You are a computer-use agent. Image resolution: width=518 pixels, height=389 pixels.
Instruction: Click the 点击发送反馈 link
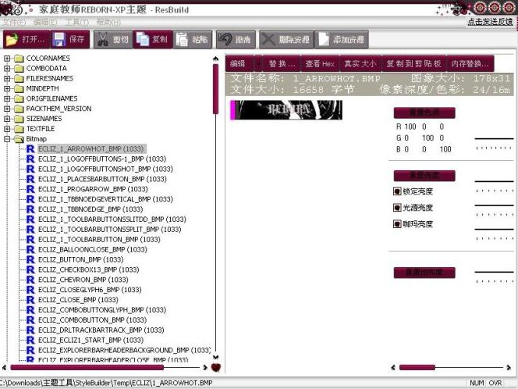pos(490,22)
